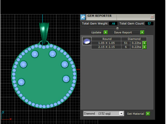This screenshot has height=124, width=166.
Task: Click the quantity cell showing 51
Action: pyautogui.click(x=126, y=43)
